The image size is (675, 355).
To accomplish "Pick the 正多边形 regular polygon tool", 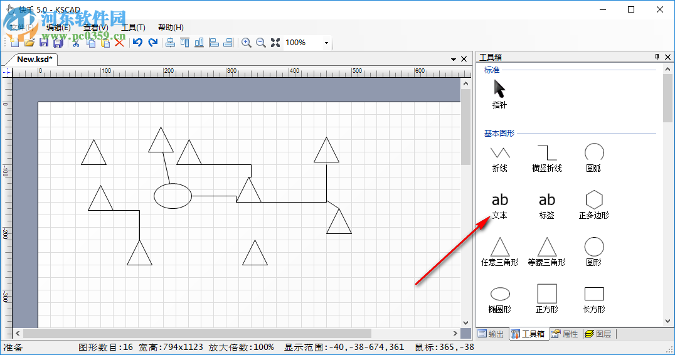I will 594,205.
